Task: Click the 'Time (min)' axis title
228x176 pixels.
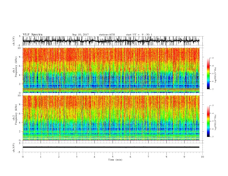Action: click(115, 160)
